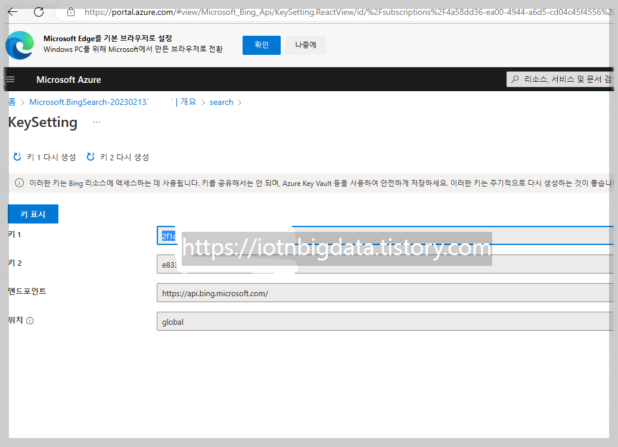Regenerate key 2 with 키 2 다시 생성
Screen dimensions: 618x447
tap(118, 157)
